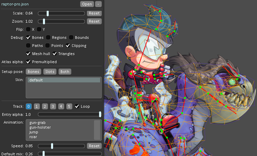Select animation track 0
This screenshot has width=257, height=156.
[29, 106]
